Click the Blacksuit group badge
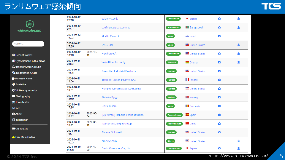The image size is (285, 160). pos(172,63)
